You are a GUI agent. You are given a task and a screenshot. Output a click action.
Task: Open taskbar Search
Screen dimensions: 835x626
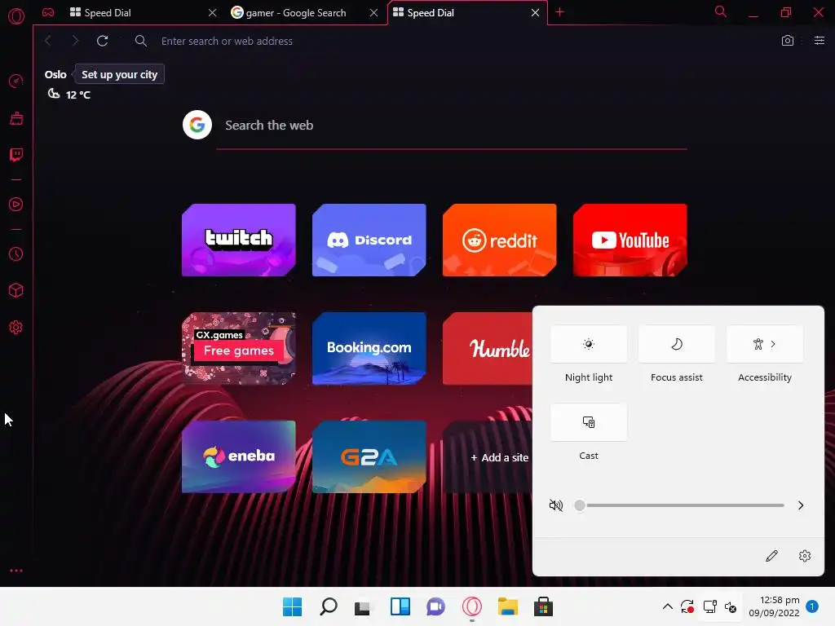point(329,606)
